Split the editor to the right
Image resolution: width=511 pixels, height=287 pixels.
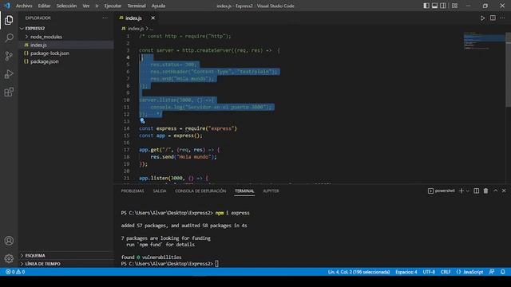(x=493, y=18)
